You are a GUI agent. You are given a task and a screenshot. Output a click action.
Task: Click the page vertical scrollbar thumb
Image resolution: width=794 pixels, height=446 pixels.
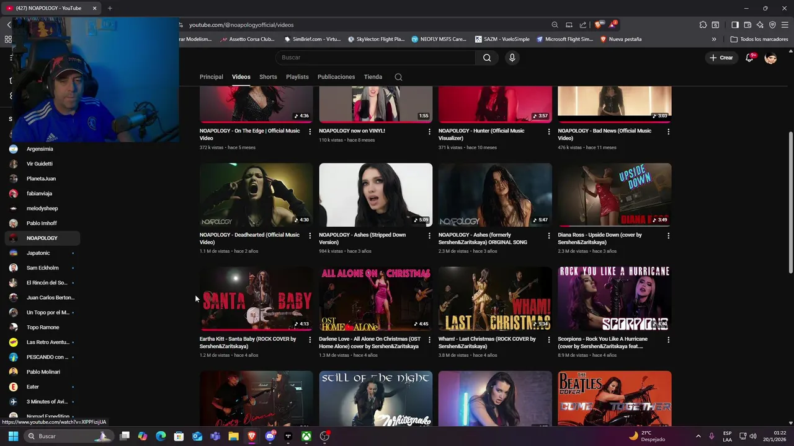tap(790, 202)
